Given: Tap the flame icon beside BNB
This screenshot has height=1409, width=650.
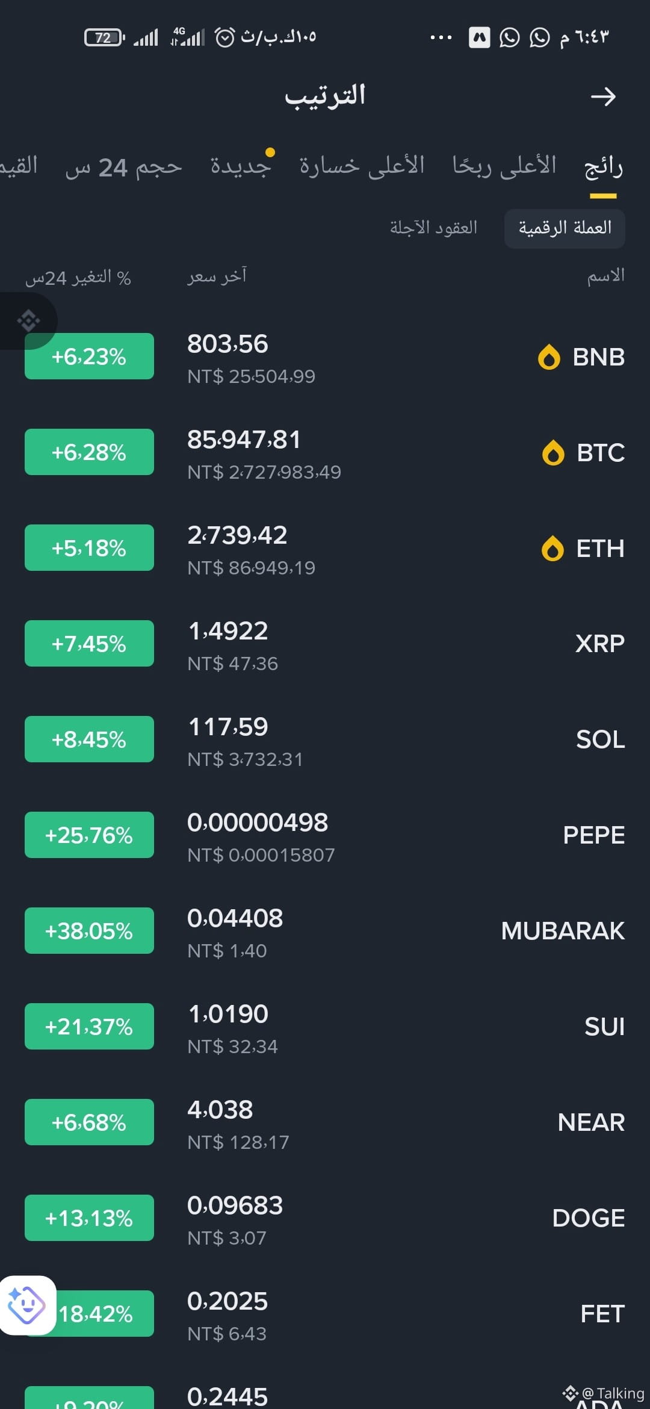Looking at the screenshot, I should 549,357.
